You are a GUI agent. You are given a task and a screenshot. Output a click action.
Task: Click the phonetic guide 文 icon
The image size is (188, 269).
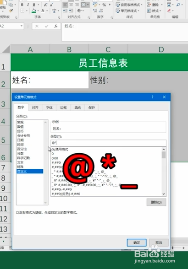click(54, 11)
